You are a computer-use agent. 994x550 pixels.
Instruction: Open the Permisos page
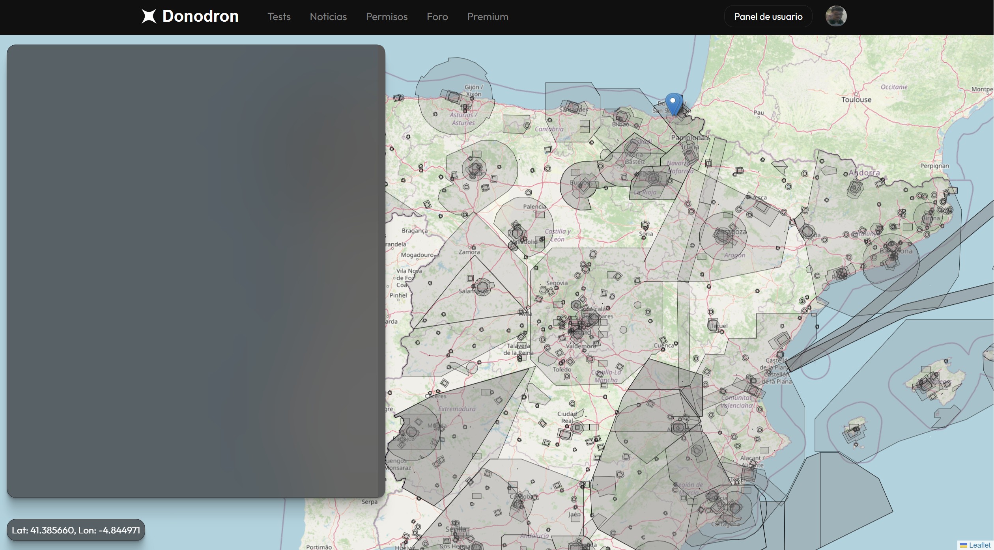[387, 17]
